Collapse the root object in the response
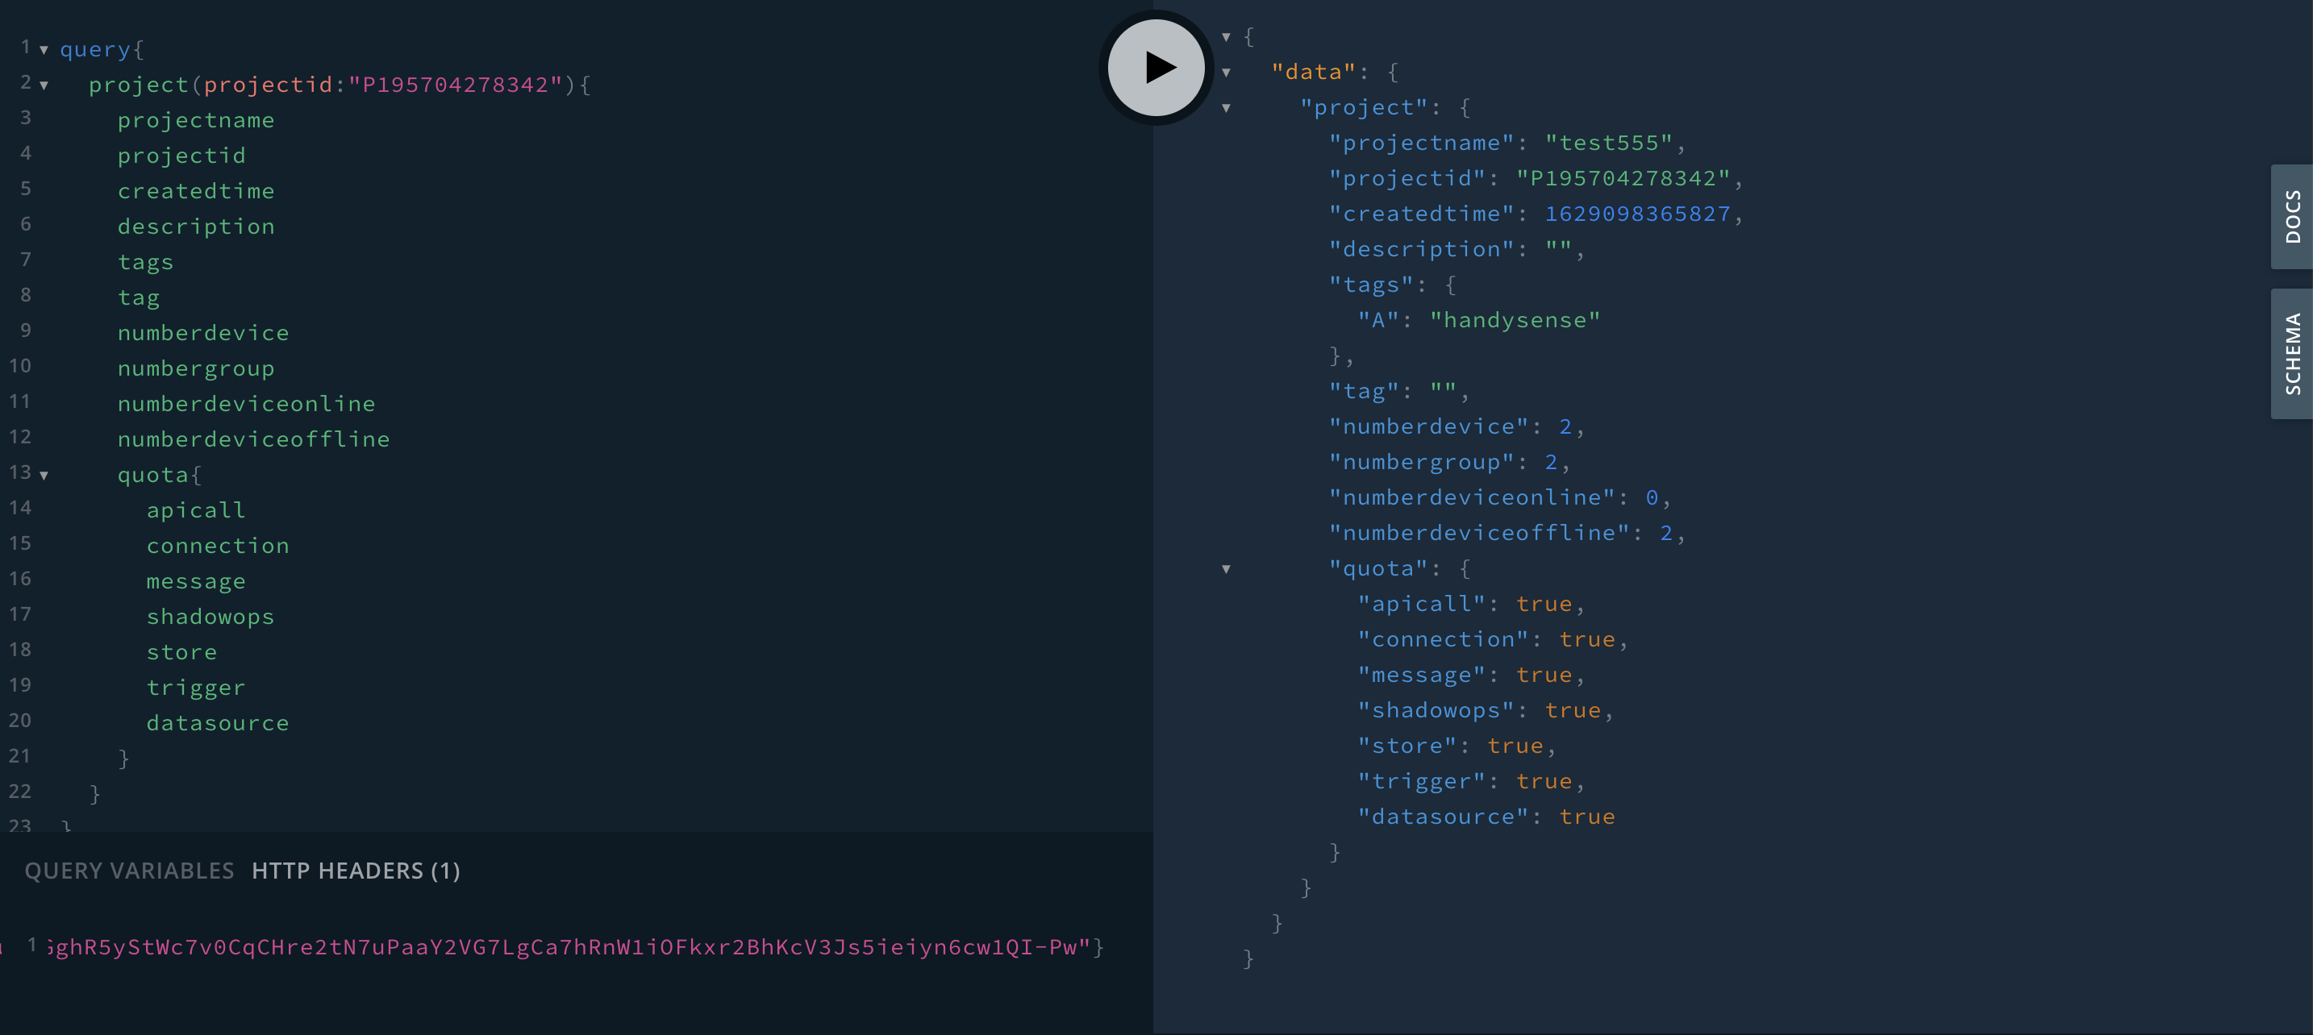 [1226, 37]
